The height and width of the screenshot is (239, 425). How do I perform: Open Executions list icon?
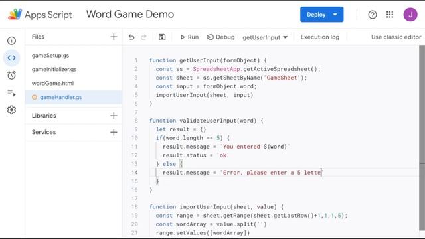(11, 93)
